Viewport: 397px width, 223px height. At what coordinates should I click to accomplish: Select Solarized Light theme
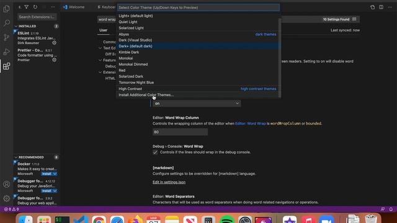pyautogui.click(x=197, y=28)
